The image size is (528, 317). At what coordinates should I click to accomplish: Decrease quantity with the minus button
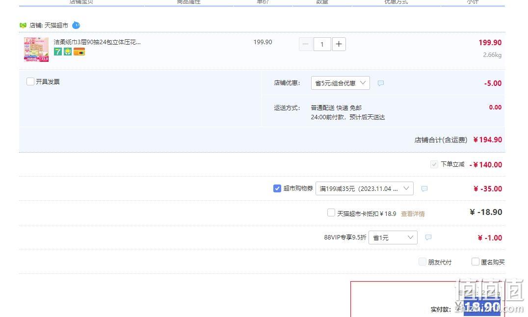coord(305,44)
